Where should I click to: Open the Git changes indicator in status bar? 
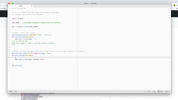coord(167,91)
